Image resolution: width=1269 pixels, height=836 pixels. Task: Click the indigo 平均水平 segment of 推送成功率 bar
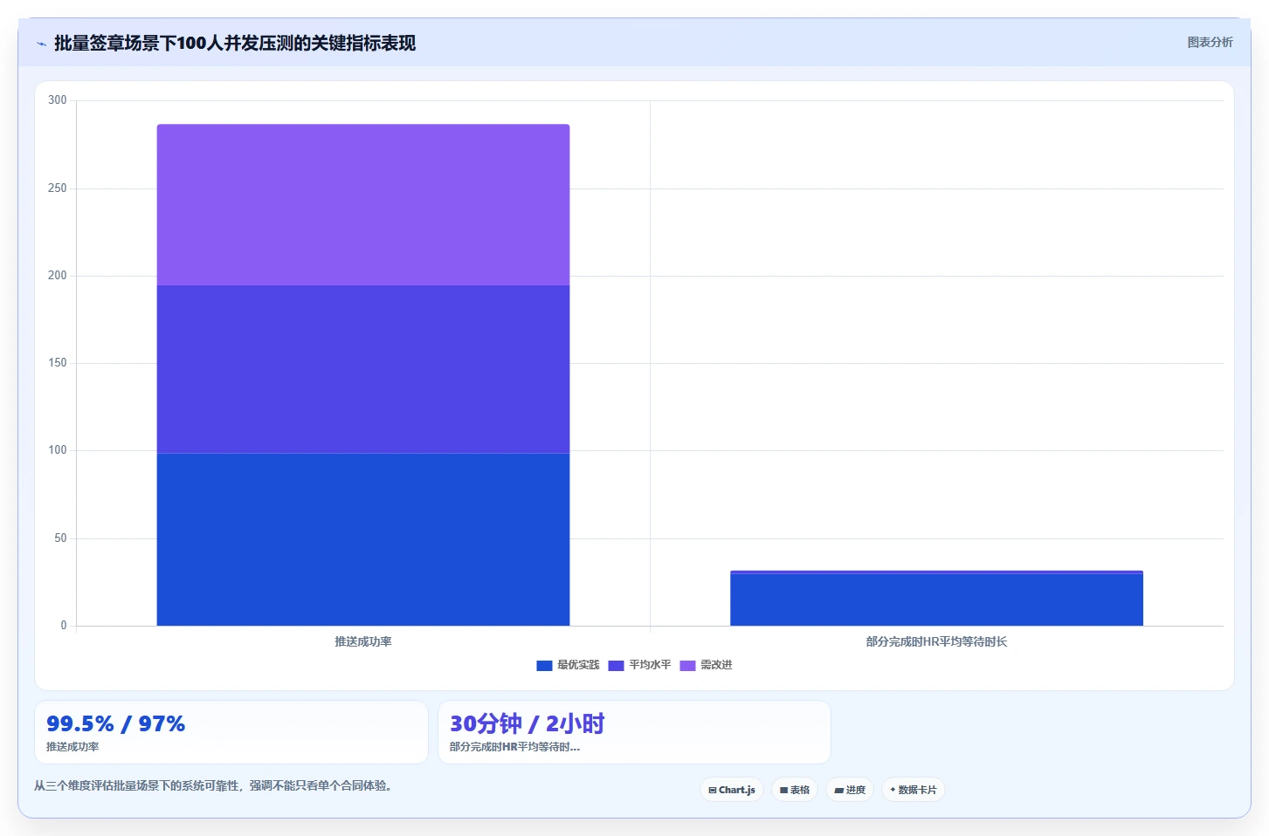[x=363, y=369]
